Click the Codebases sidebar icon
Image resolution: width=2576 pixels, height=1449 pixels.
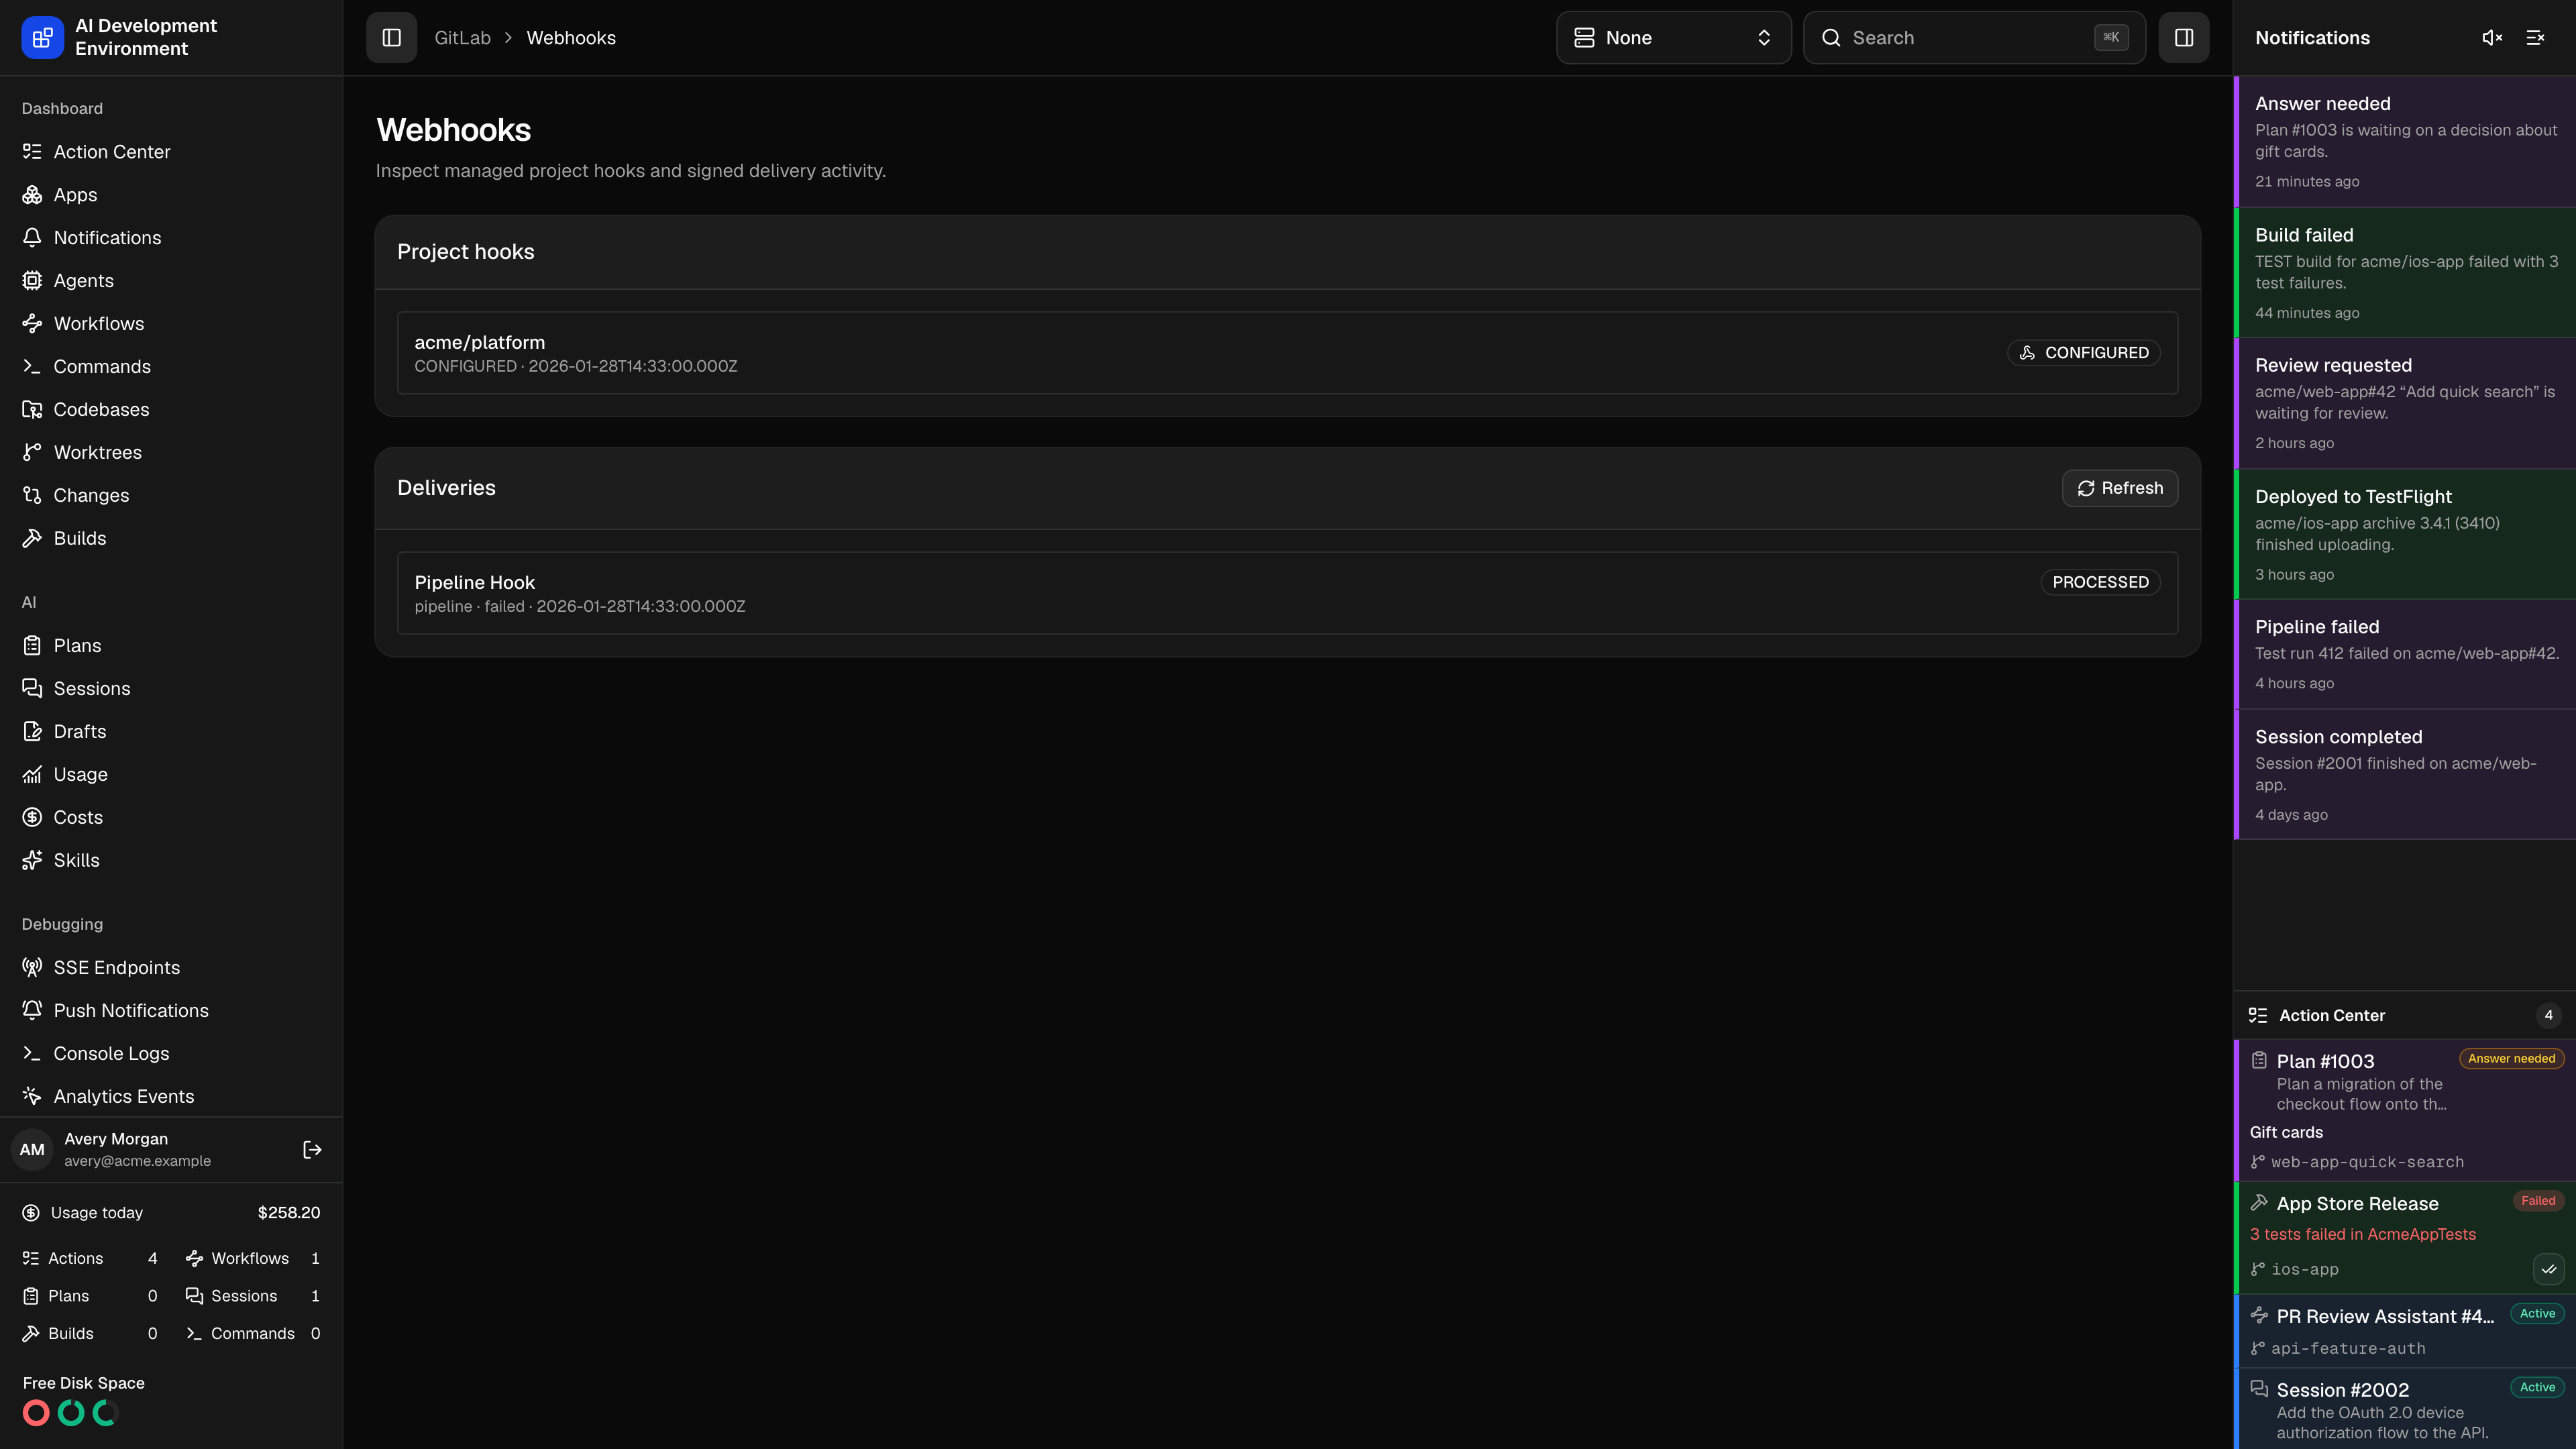point(32,410)
